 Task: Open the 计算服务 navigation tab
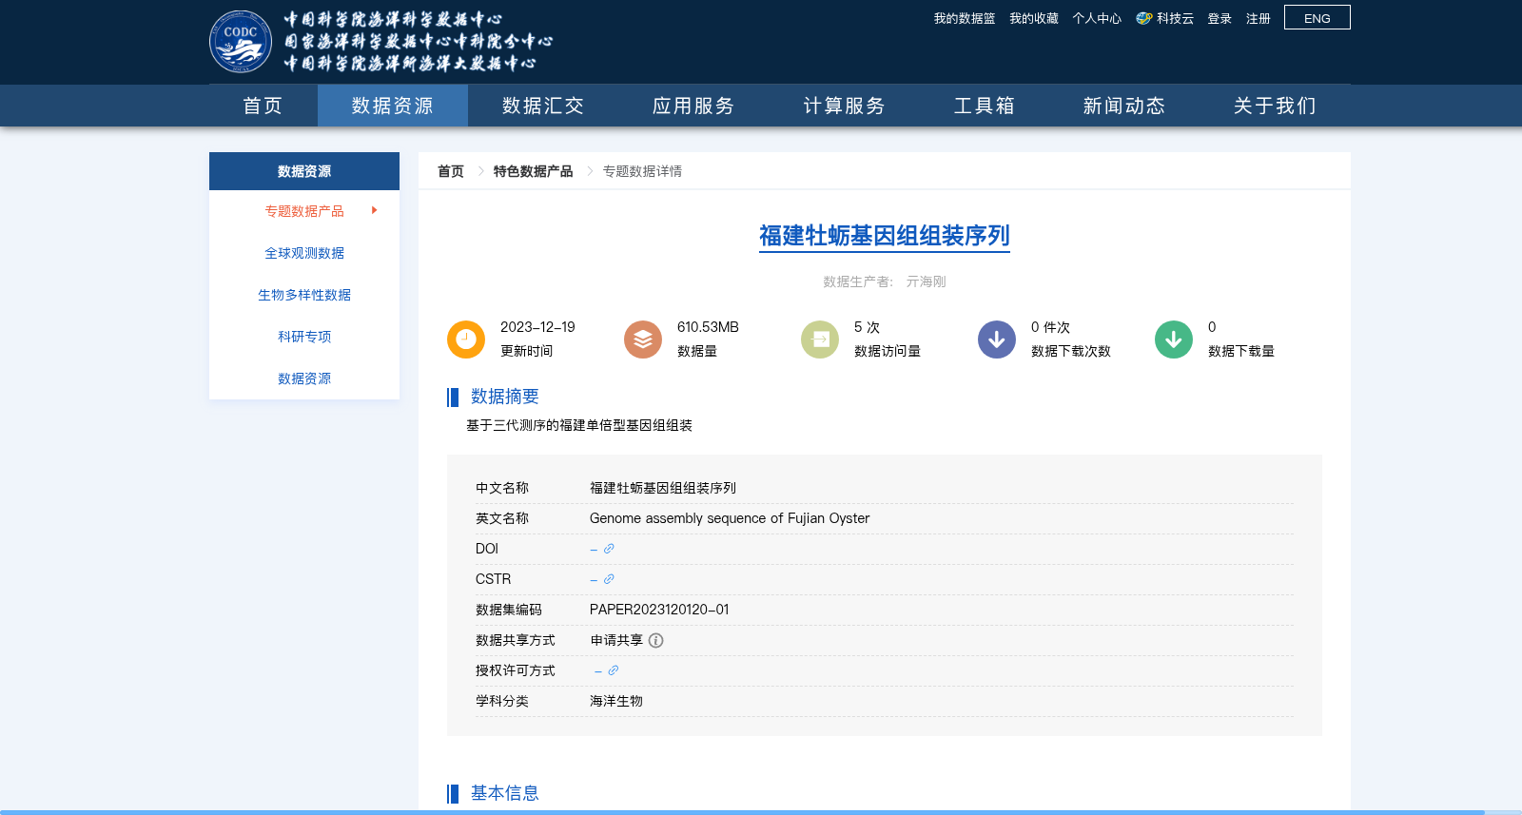pyautogui.click(x=844, y=106)
